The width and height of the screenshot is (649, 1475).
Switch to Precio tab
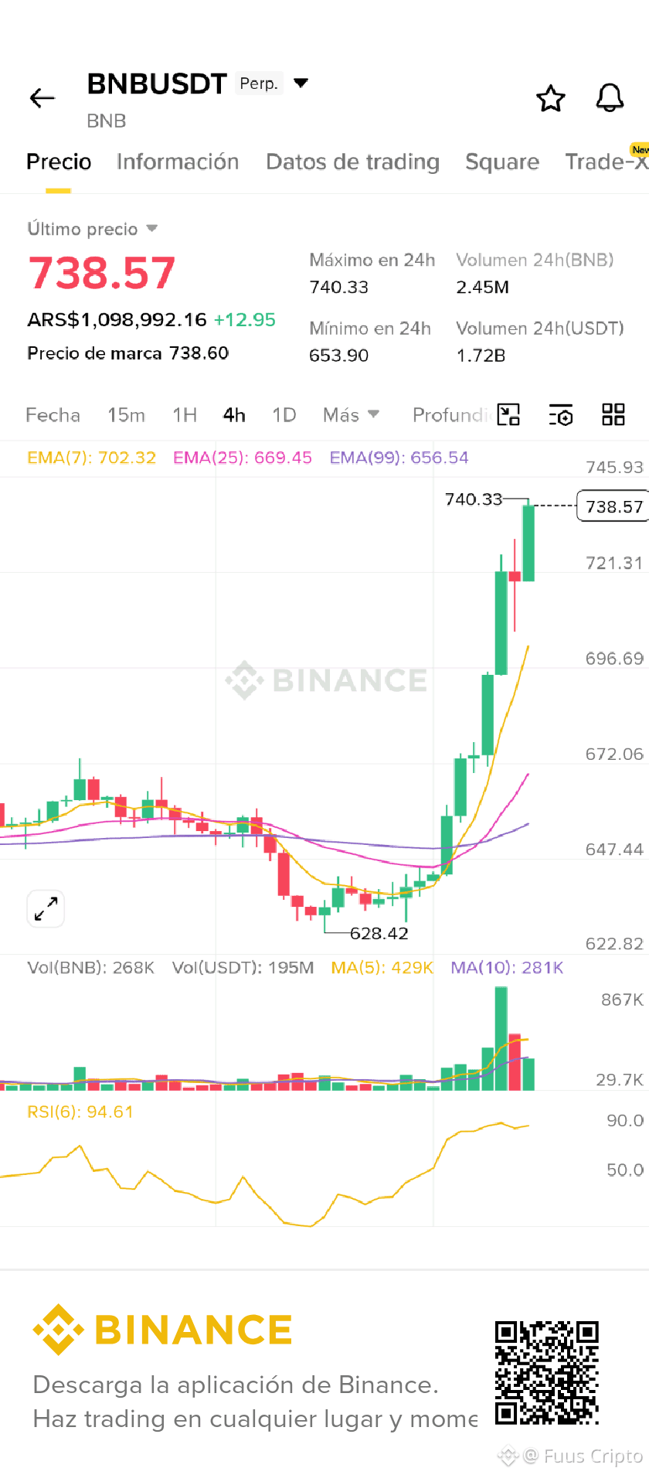pos(59,162)
